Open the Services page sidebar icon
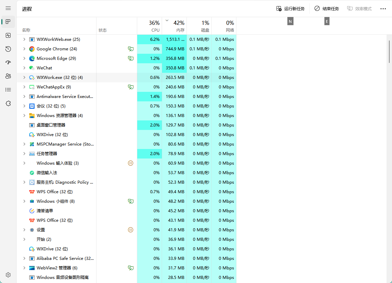The height and width of the screenshot is (283, 392). pos(8,103)
